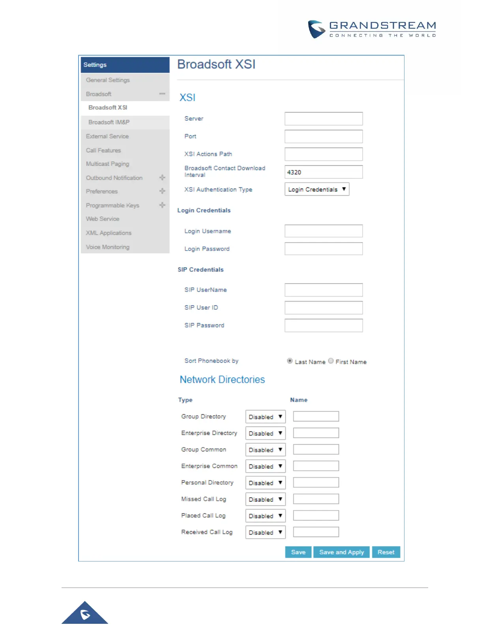
Task: Select Last Name sort option
Action: point(290,361)
